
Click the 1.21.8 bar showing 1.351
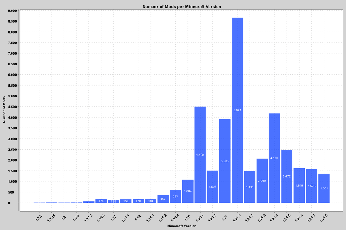point(324,188)
